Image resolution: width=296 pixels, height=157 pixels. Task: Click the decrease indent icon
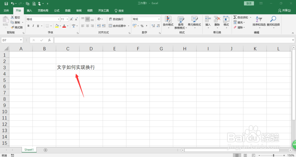(99, 26)
